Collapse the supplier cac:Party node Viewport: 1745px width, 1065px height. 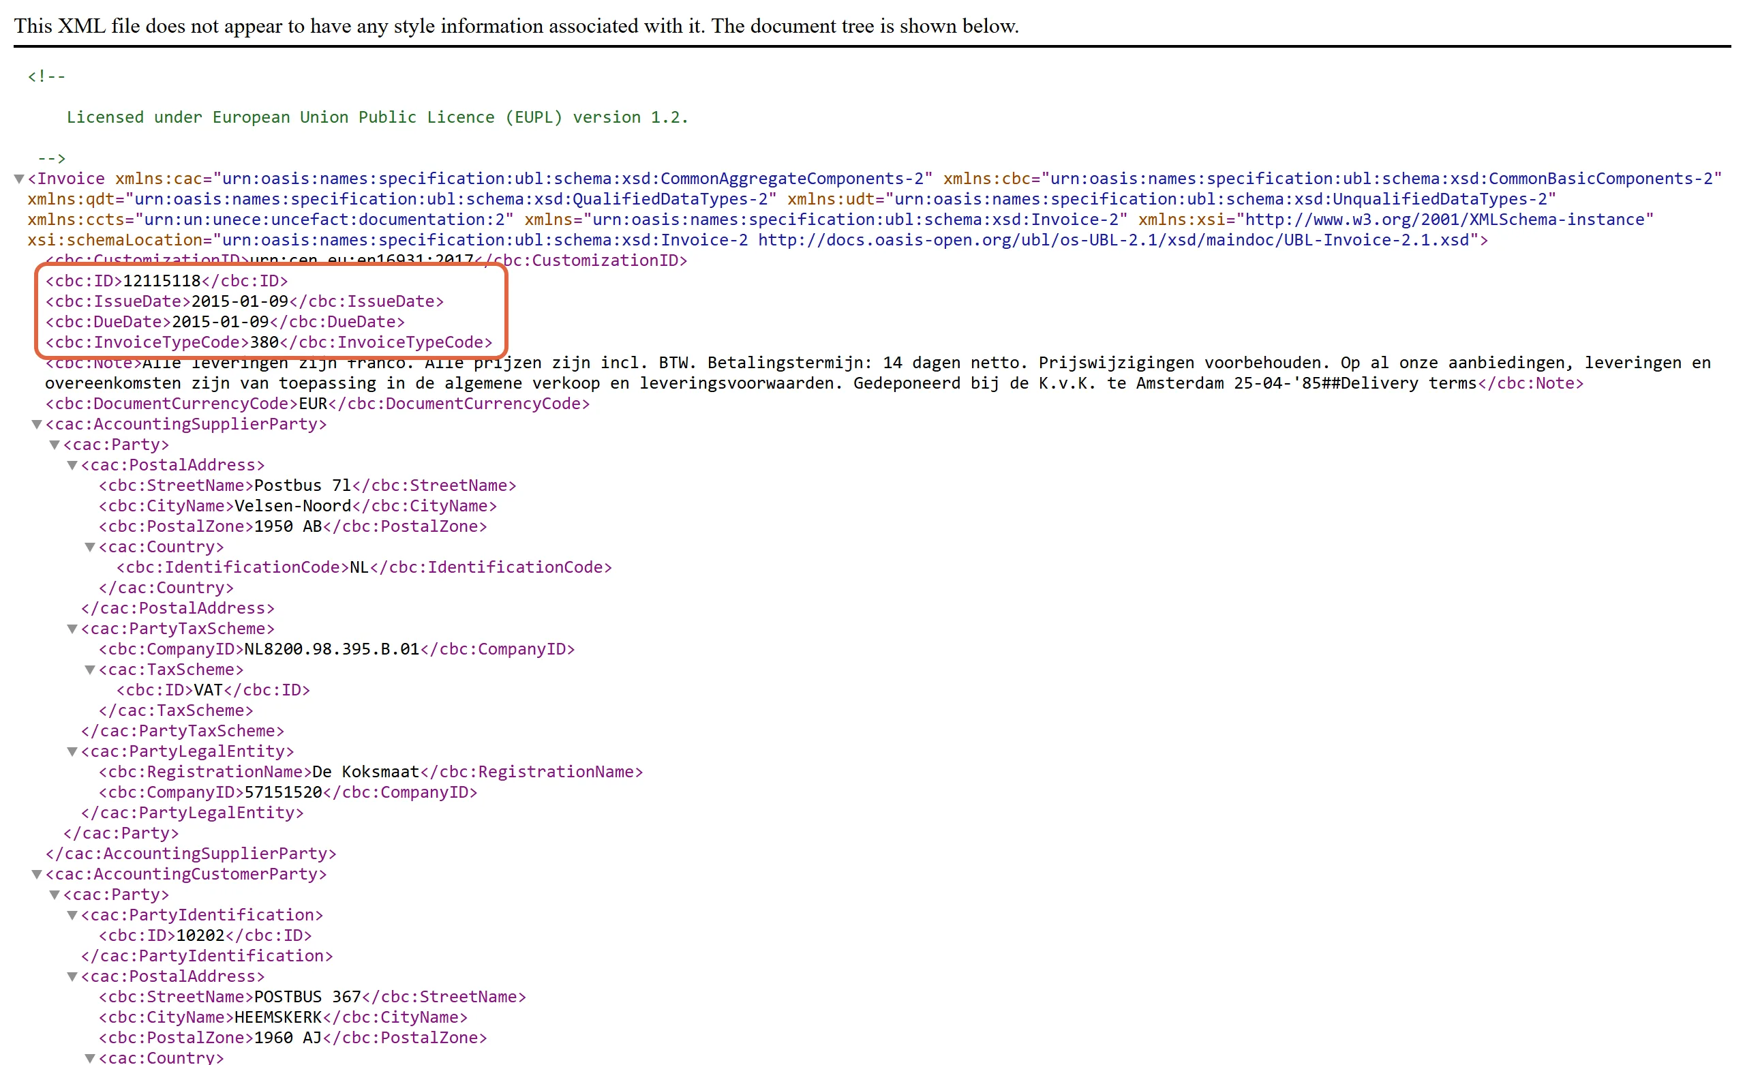55,445
